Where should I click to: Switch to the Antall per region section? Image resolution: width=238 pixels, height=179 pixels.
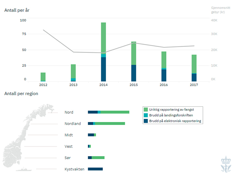coord(21,93)
